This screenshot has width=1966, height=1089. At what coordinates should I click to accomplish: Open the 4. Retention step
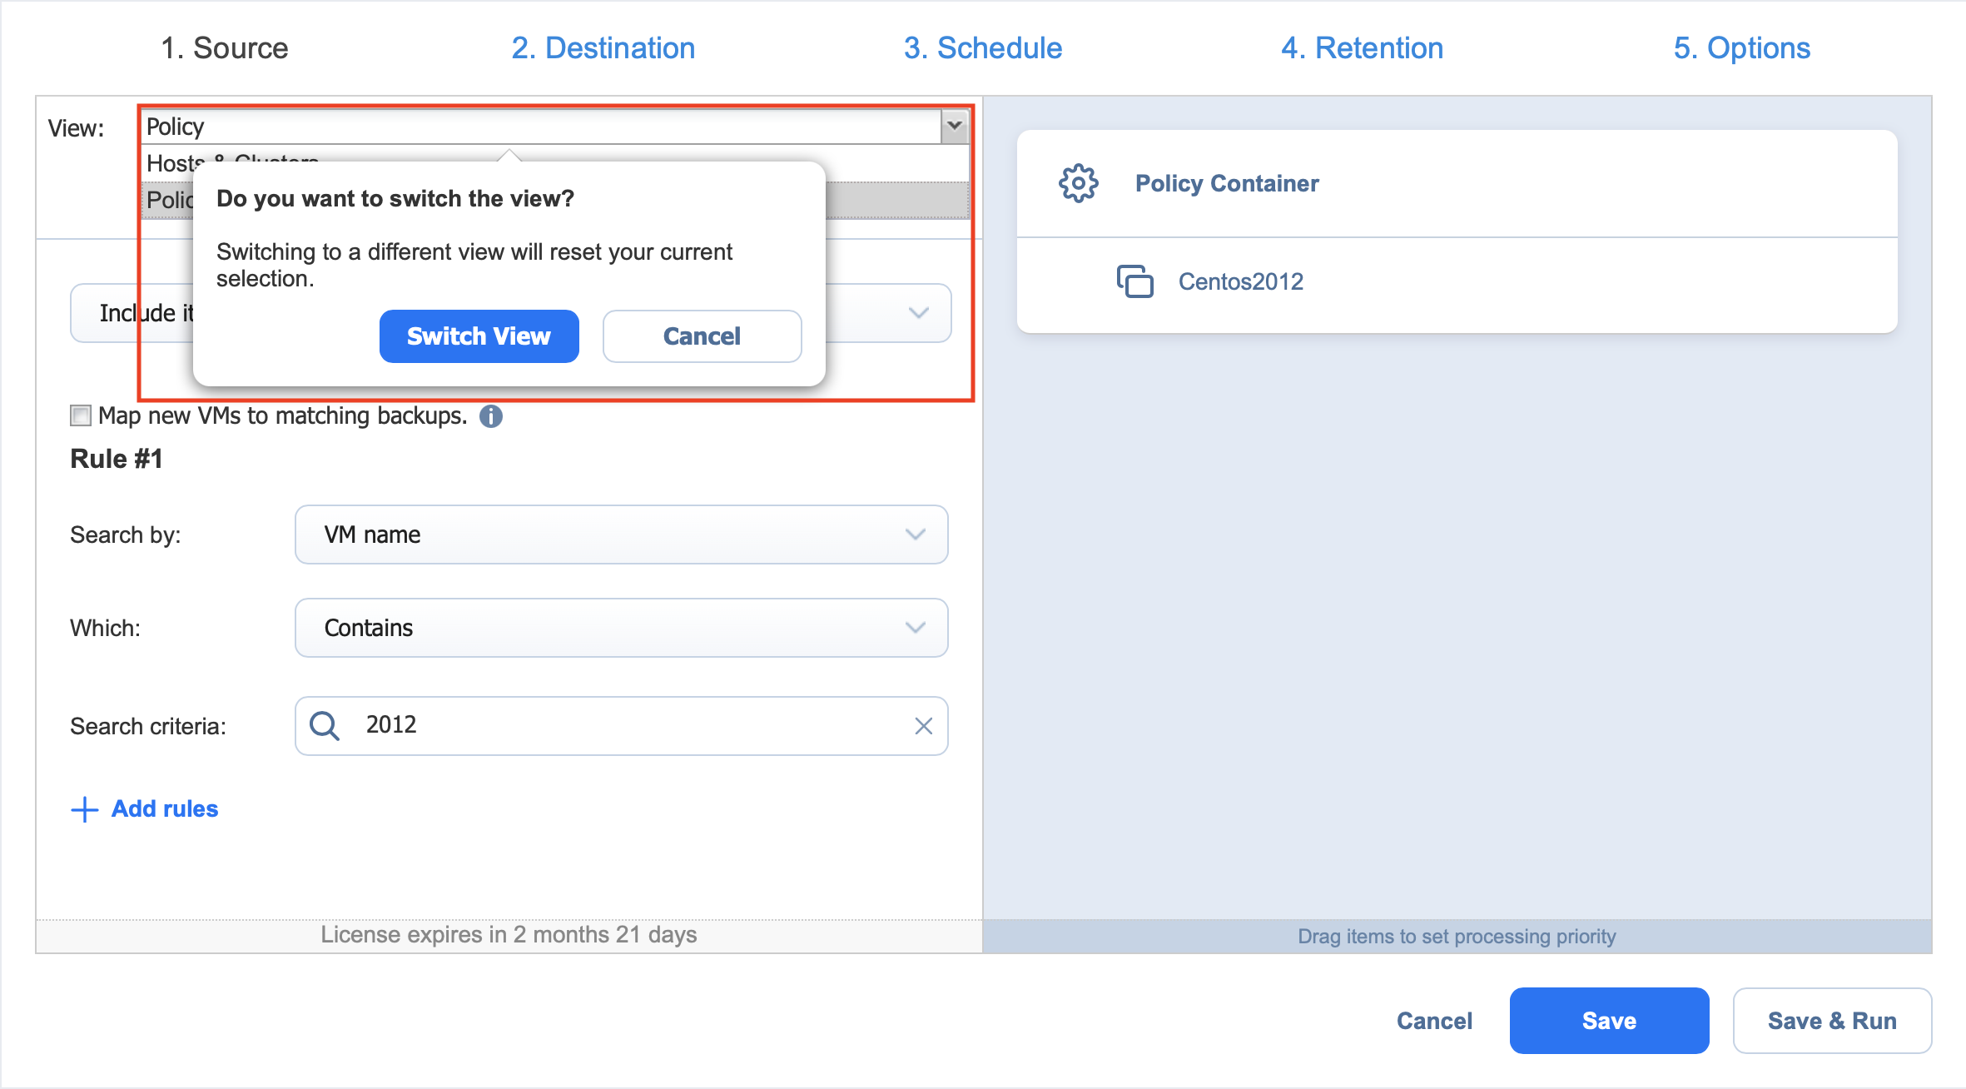point(1362,48)
